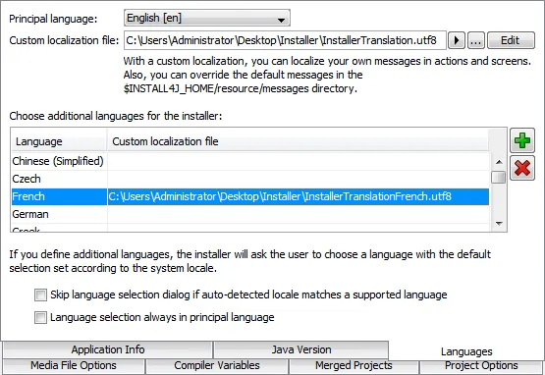The width and height of the screenshot is (545, 375).
Task: Click the language list scroll up arrow
Action: 499,162
